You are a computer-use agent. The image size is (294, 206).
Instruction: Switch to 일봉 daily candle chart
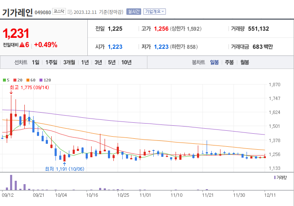pyautogui.click(x=214, y=62)
